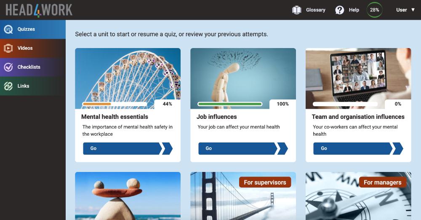Viewport: 421px width, 220px height.
Task: Click the Help question mark icon
Action: 340,10
